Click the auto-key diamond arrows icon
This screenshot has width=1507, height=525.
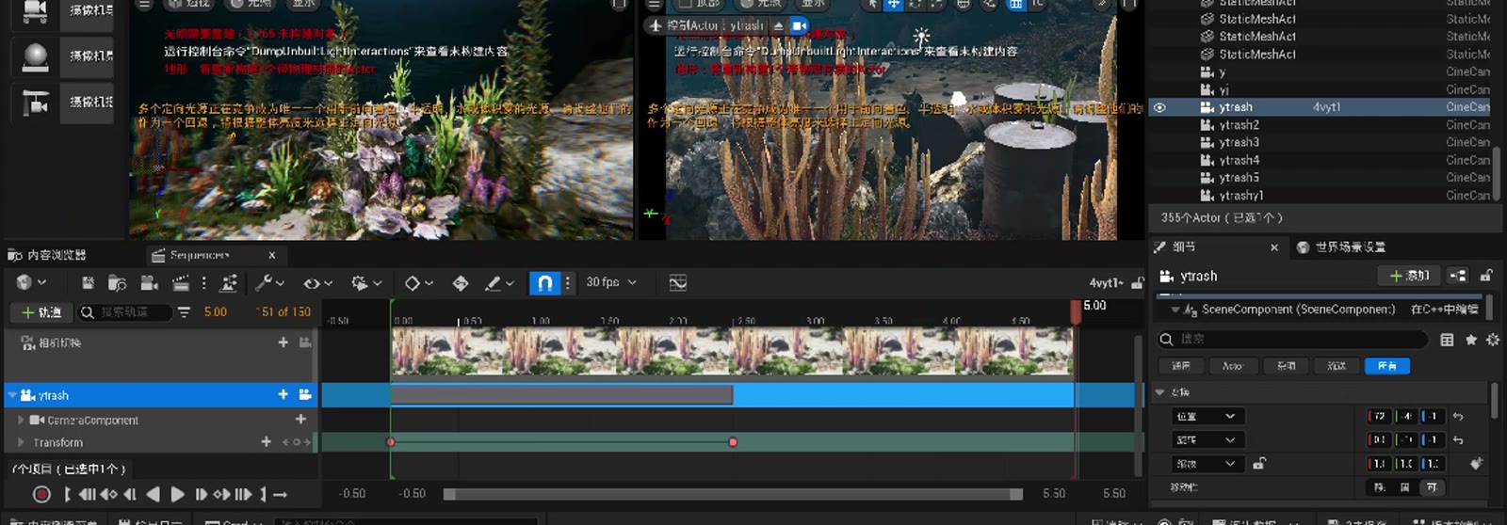click(x=461, y=282)
